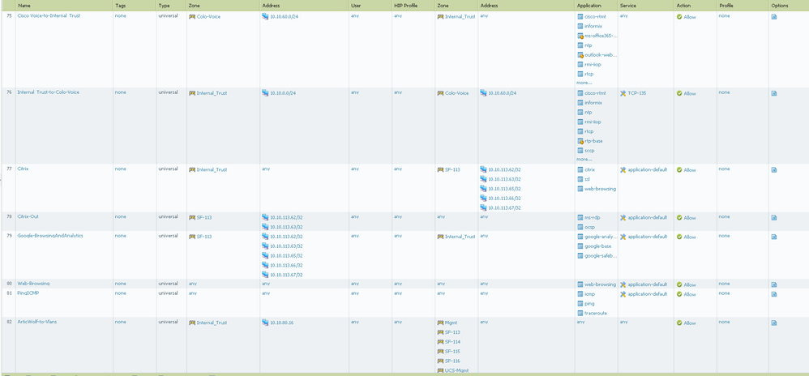
Task: Click the Profile column header
Action: [726, 6]
